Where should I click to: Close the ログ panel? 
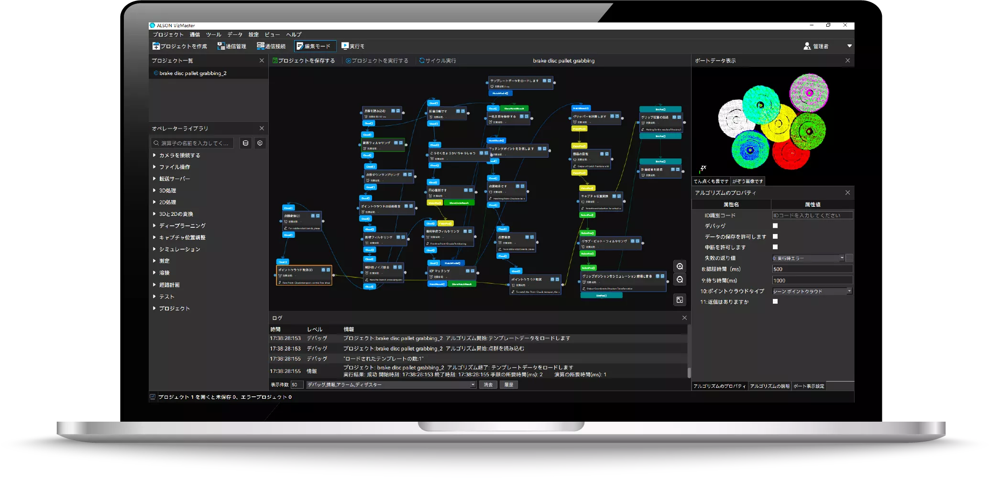[684, 318]
